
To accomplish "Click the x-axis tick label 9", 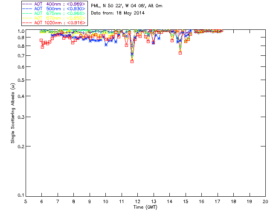I will [x=90, y=201].
